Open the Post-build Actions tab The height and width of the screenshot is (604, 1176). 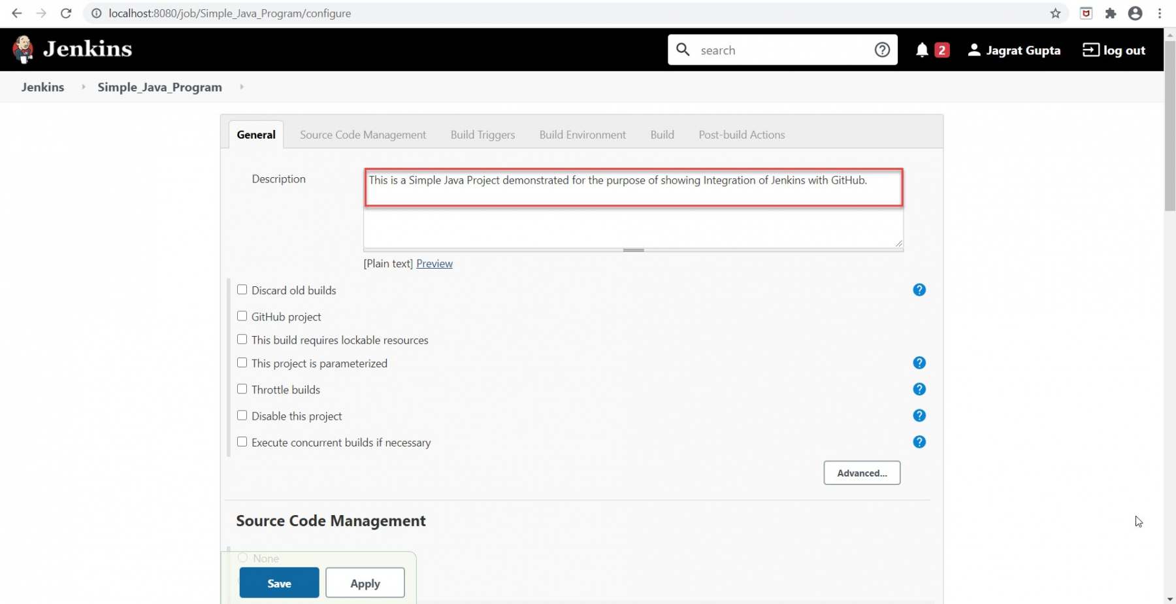tap(742, 135)
